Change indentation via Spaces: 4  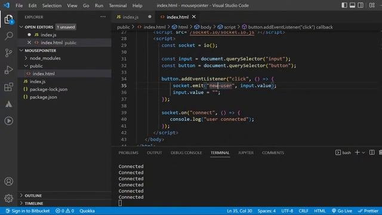[x=267, y=211]
